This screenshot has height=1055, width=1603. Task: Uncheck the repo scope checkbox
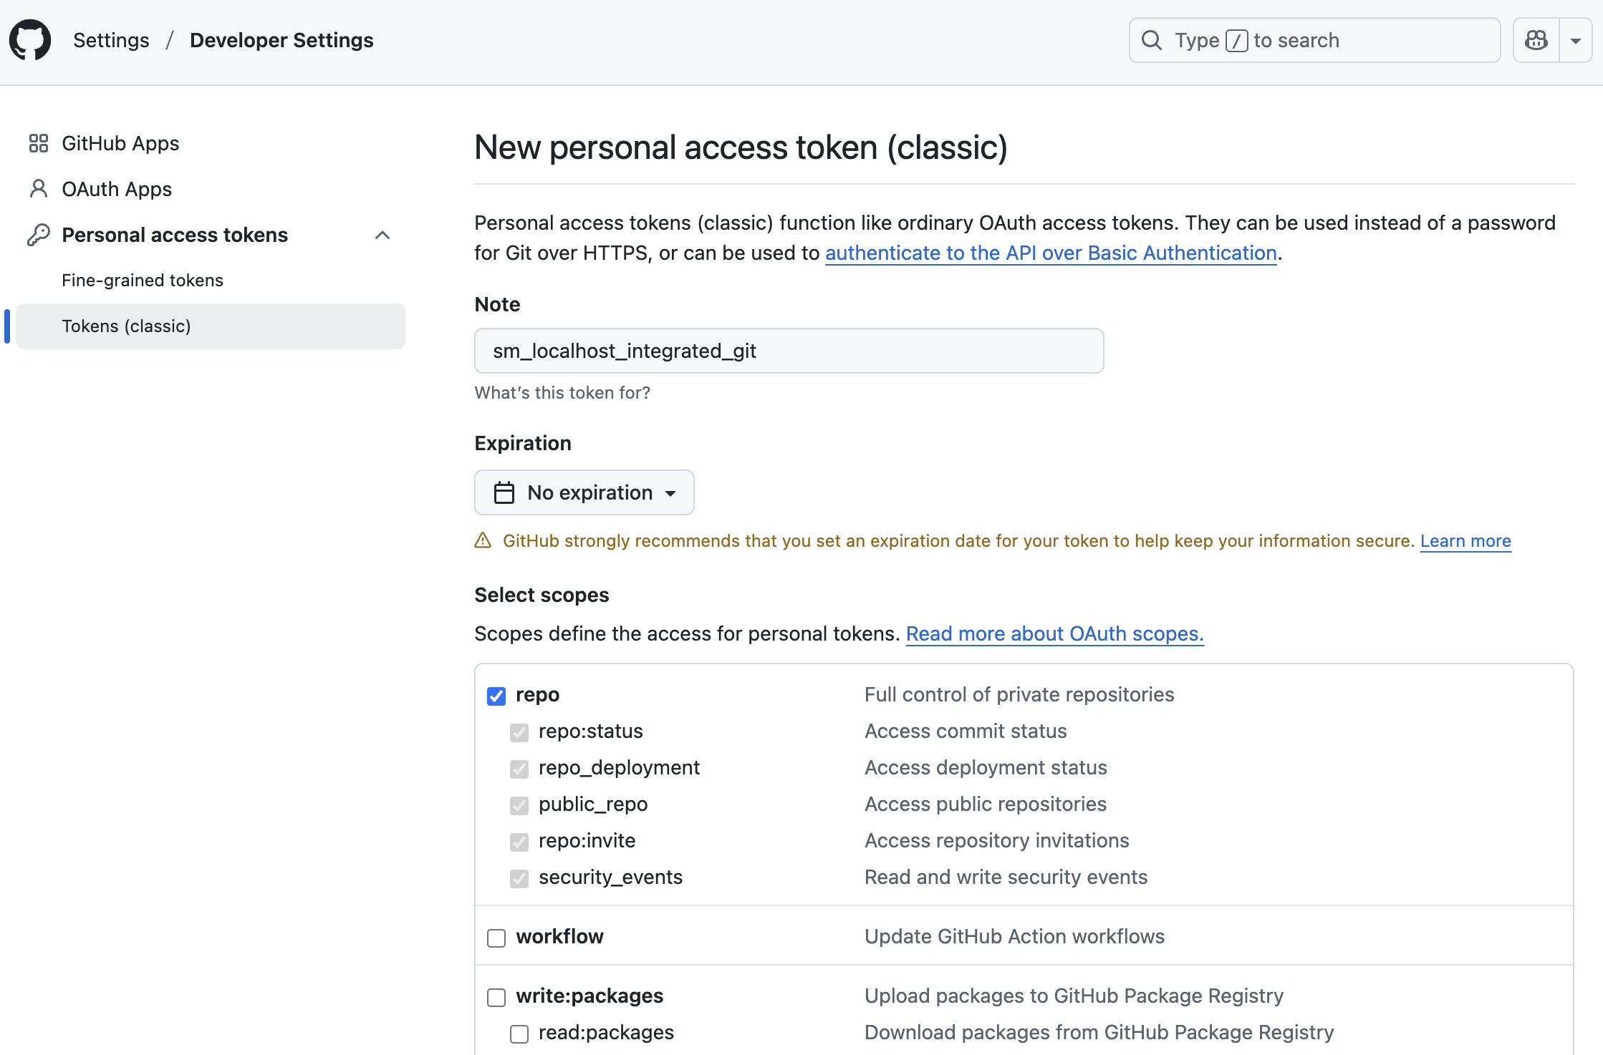496,695
